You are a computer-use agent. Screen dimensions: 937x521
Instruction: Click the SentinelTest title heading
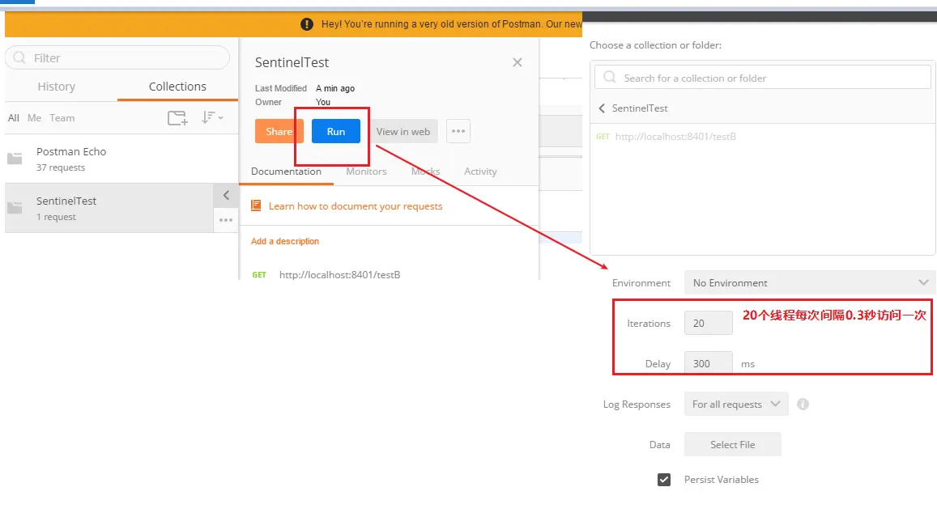292,62
